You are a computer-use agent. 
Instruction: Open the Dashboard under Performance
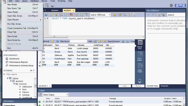(x=14, y=59)
